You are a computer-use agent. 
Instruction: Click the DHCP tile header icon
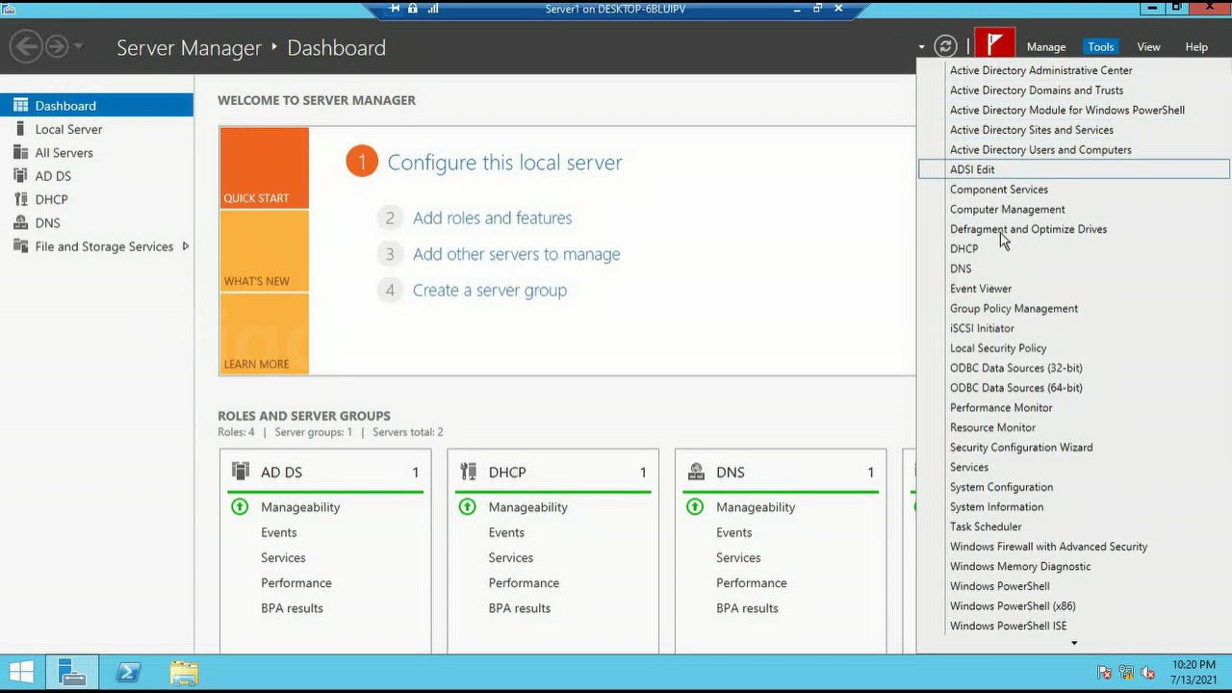pyautogui.click(x=469, y=472)
